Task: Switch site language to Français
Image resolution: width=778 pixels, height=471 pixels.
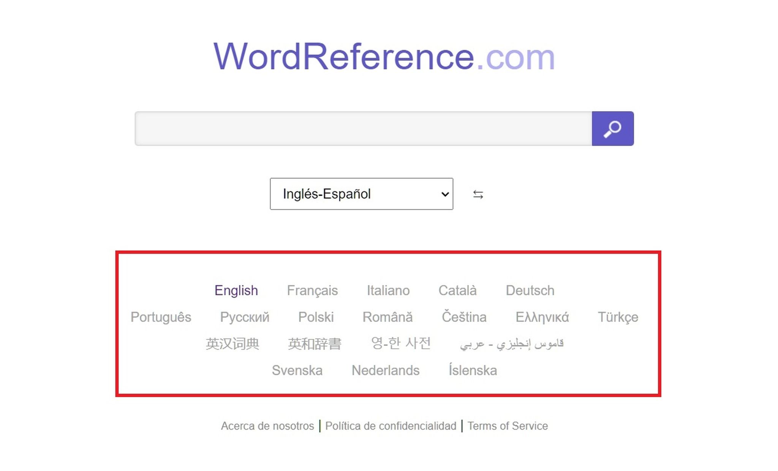Action: pos(313,290)
